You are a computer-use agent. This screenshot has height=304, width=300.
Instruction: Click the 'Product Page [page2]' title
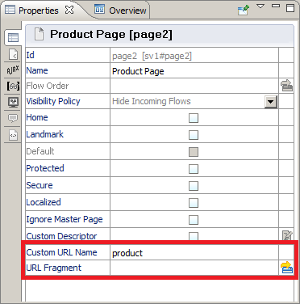111,35
